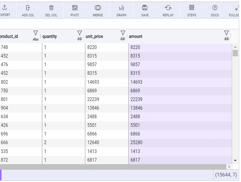Save the dataset with Save icon
This screenshot has width=241, height=182.
145,10
